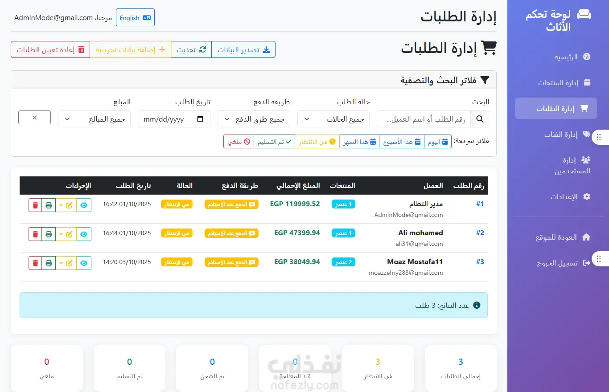Open order number #2 link
Image resolution: width=609 pixels, height=392 pixels.
pyautogui.click(x=480, y=233)
